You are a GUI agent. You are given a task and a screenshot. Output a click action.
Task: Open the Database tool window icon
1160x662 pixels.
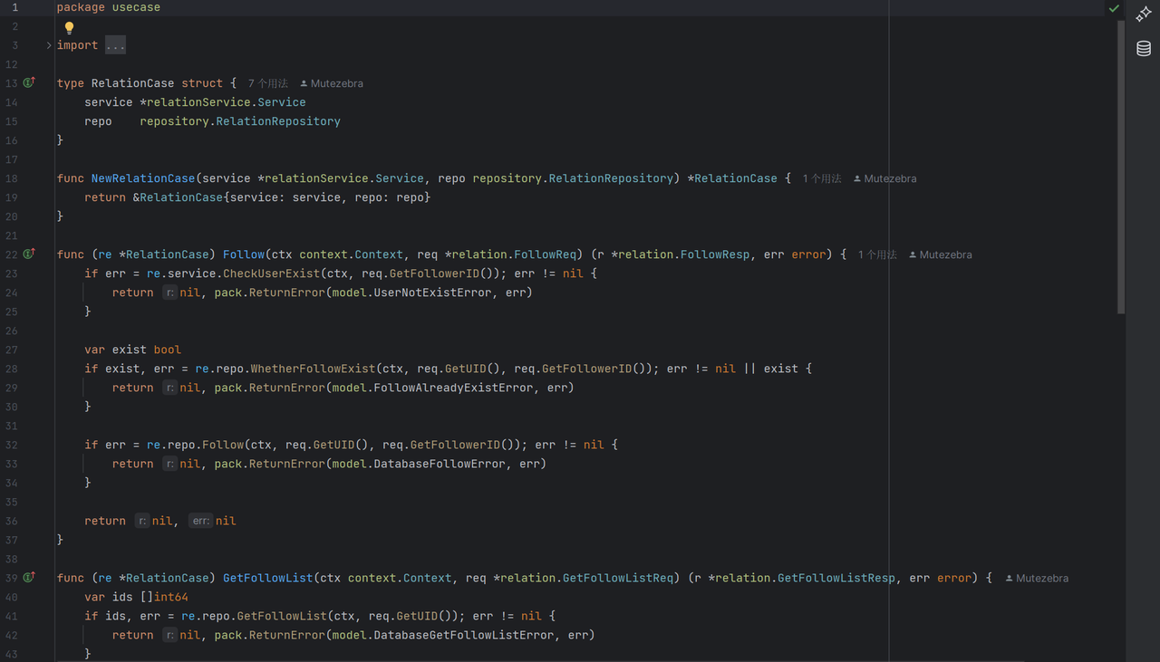pyautogui.click(x=1144, y=49)
